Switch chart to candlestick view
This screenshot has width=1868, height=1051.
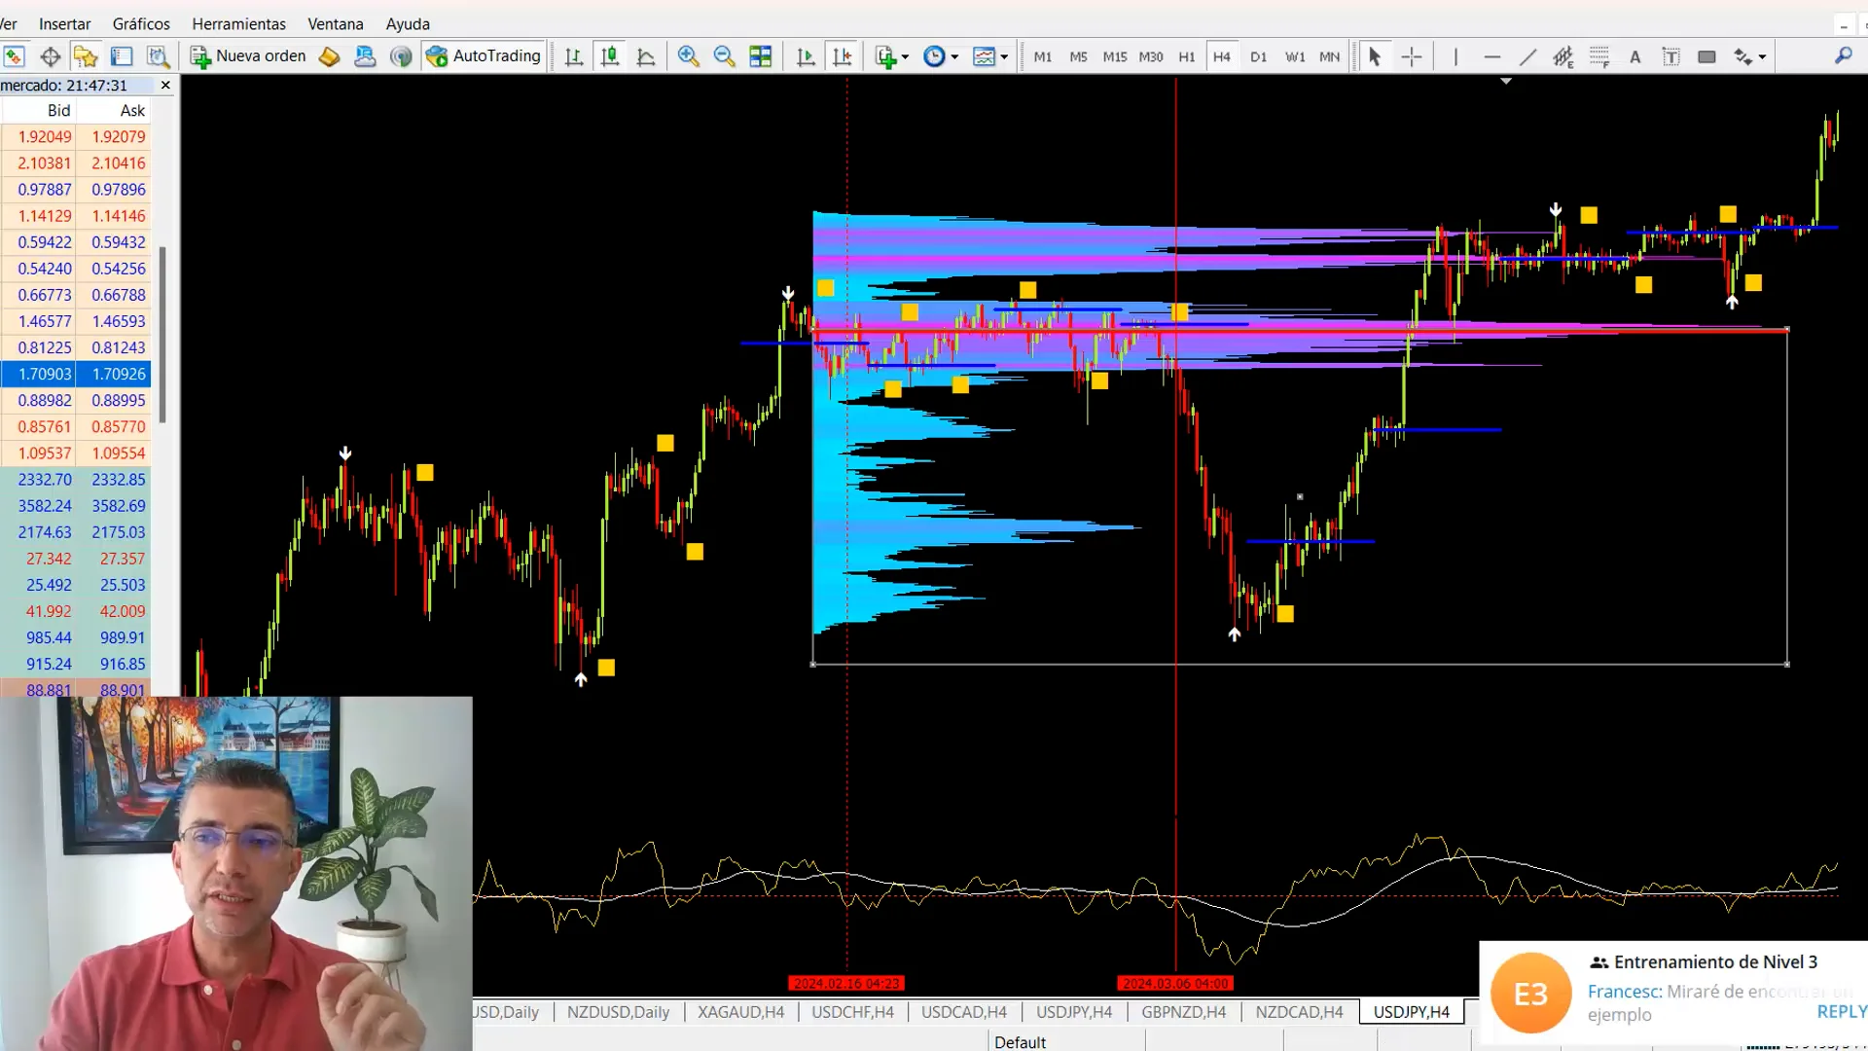(x=610, y=56)
